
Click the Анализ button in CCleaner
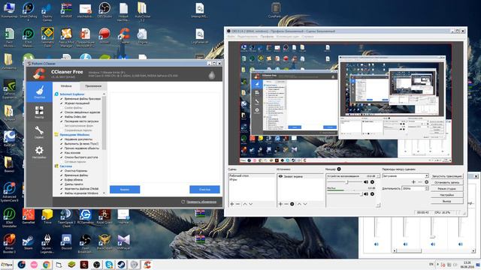point(125,190)
